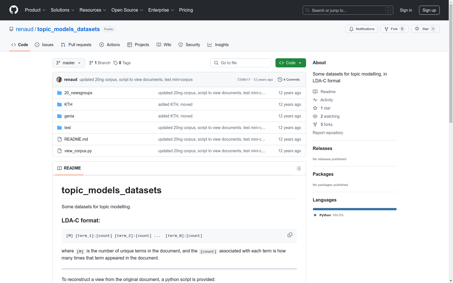Expand the Open Source menu
Image resolution: width=453 pixels, height=283 pixels.
tap(127, 10)
